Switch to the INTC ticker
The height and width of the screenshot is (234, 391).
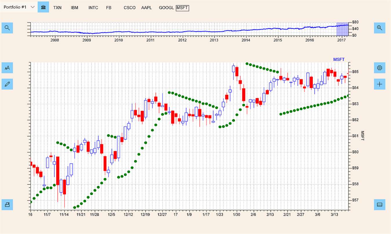click(93, 8)
